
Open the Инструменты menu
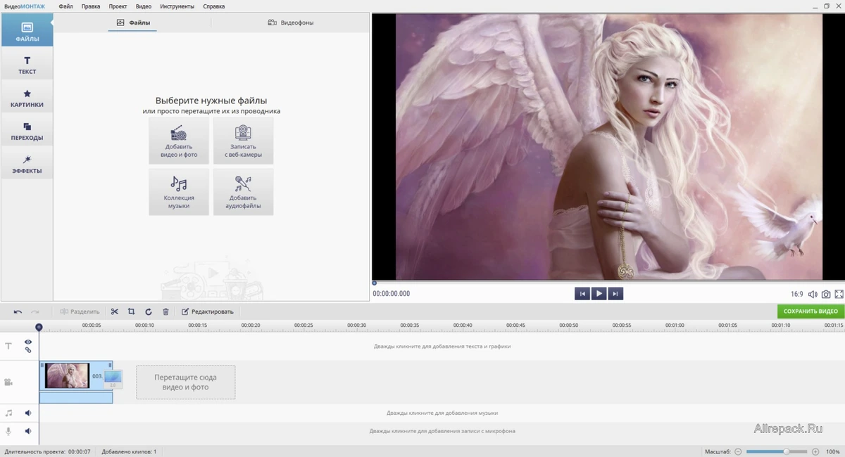(177, 6)
